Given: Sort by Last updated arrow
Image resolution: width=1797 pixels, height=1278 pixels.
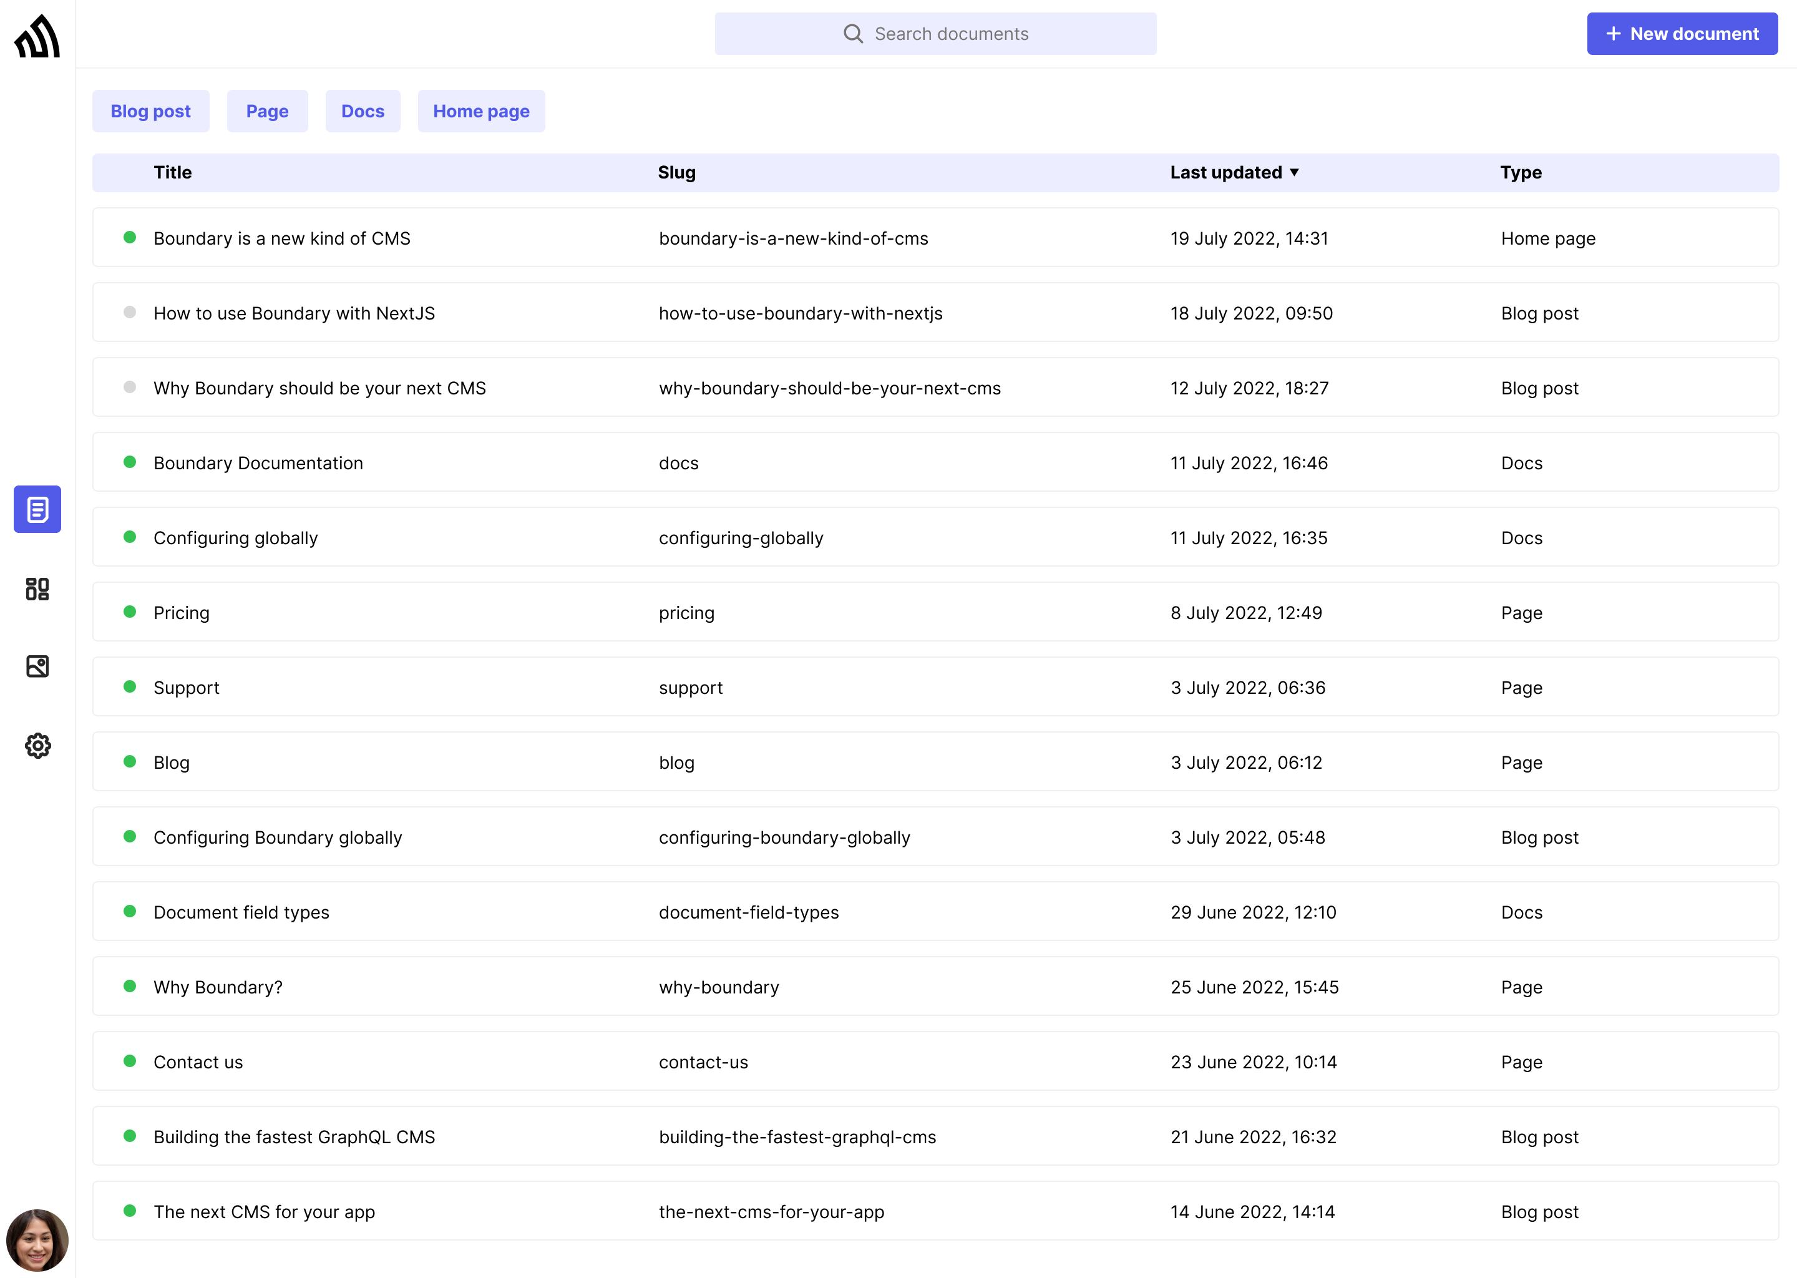Looking at the screenshot, I should (1294, 172).
